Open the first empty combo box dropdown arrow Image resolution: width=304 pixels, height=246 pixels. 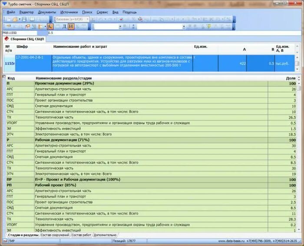[120, 27]
